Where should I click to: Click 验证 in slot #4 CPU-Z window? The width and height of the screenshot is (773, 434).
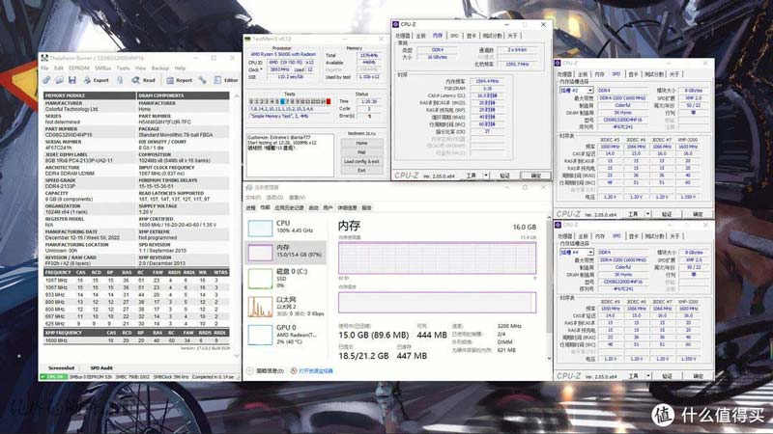click(x=667, y=376)
